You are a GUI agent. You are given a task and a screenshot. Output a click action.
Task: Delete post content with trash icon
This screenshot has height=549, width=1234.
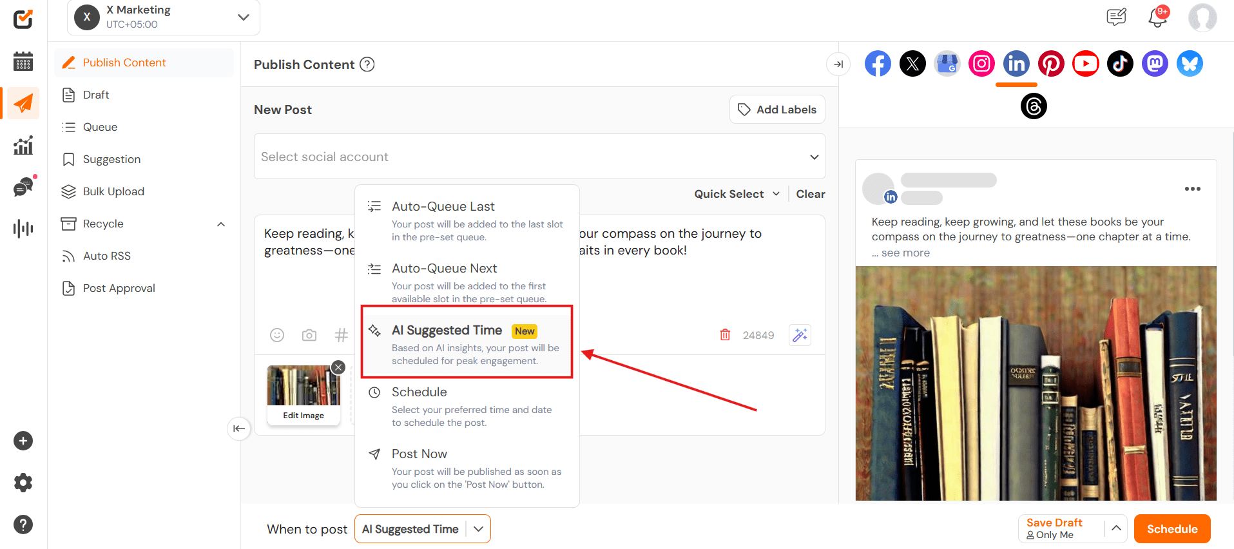tap(725, 335)
